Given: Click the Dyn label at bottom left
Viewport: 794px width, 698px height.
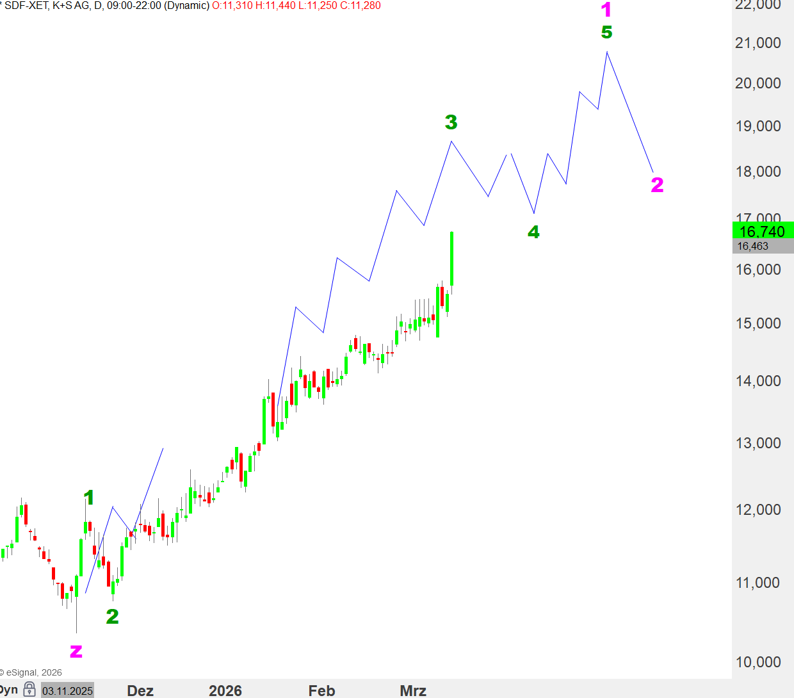Looking at the screenshot, I should 8,690.
